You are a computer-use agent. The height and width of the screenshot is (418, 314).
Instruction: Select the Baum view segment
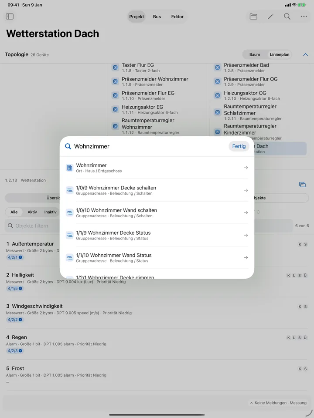[x=254, y=54]
